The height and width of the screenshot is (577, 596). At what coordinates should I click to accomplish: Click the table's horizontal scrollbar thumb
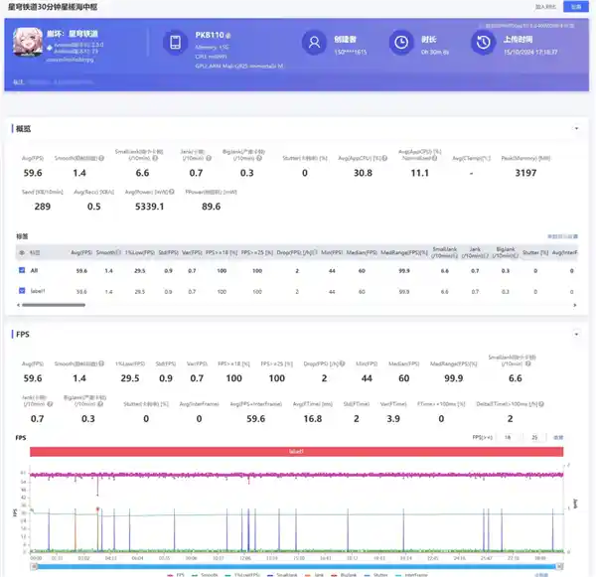point(54,305)
